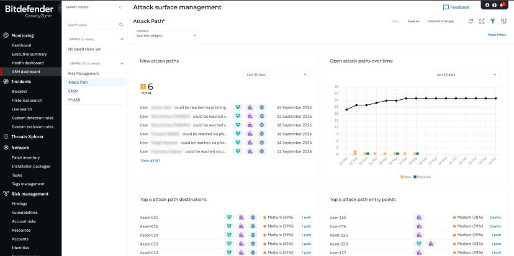514x256 pixels.
Task: Click heart icon in Asset-228 row
Action: 418,244
